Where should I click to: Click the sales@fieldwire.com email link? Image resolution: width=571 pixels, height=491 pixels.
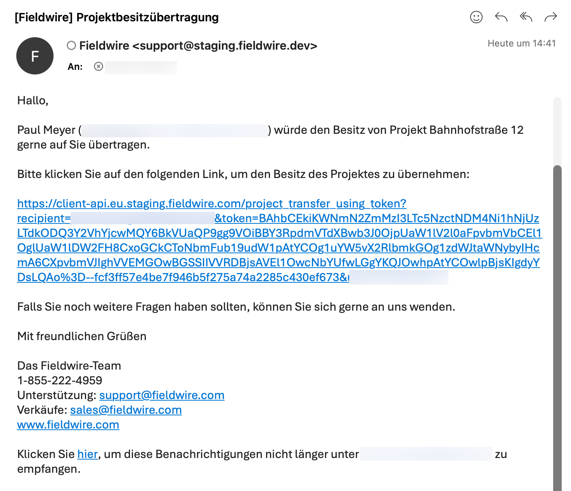pos(126,410)
